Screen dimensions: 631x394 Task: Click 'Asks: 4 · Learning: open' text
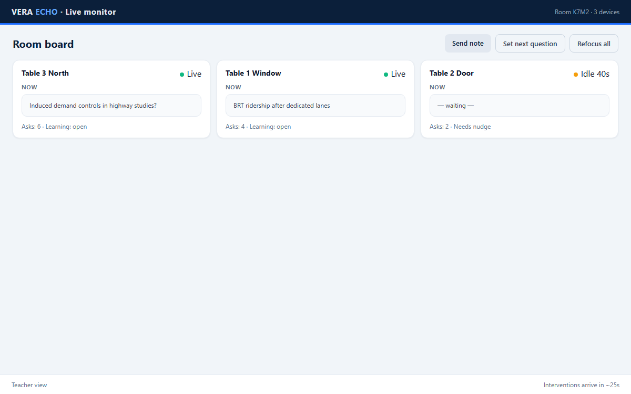click(258, 127)
